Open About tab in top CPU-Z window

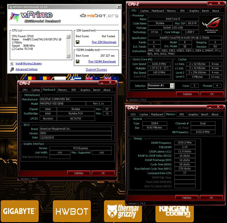coord(215,11)
